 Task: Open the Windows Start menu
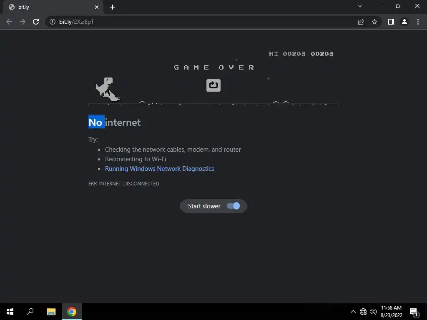pyautogui.click(x=10, y=312)
